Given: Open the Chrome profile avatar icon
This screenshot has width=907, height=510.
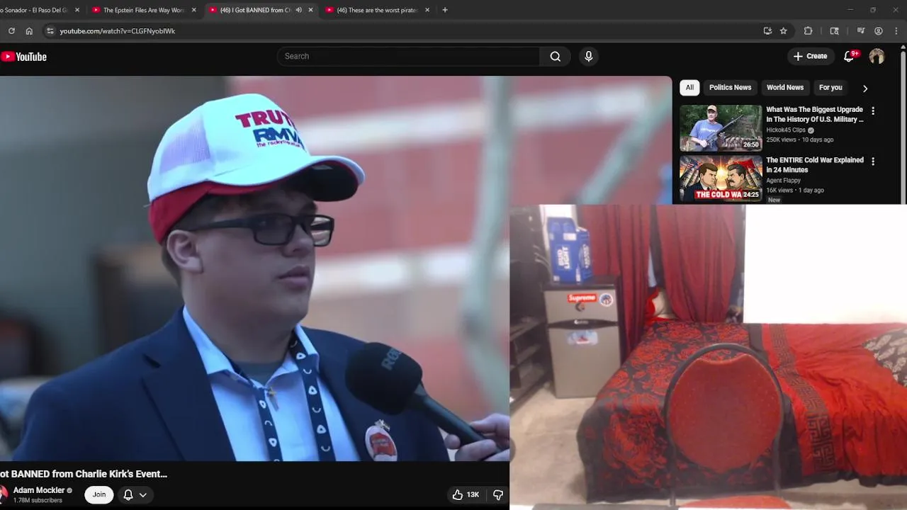Looking at the screenshot, I should (x=879, y=31).
